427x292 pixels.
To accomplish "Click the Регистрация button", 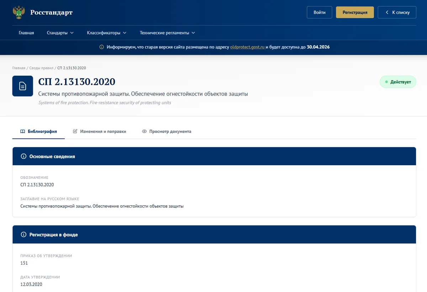I will (355, 12).
